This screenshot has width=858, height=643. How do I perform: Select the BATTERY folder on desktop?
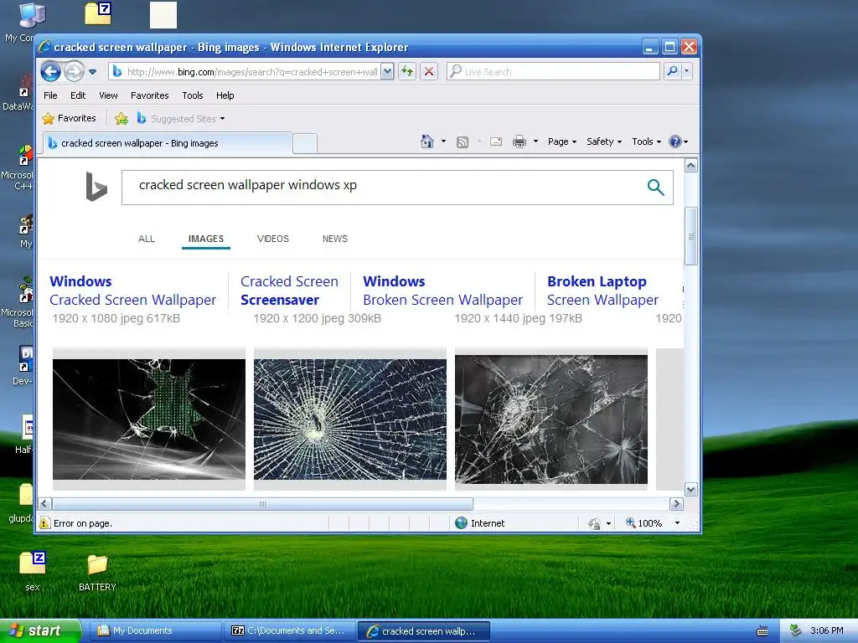point(97,573)
